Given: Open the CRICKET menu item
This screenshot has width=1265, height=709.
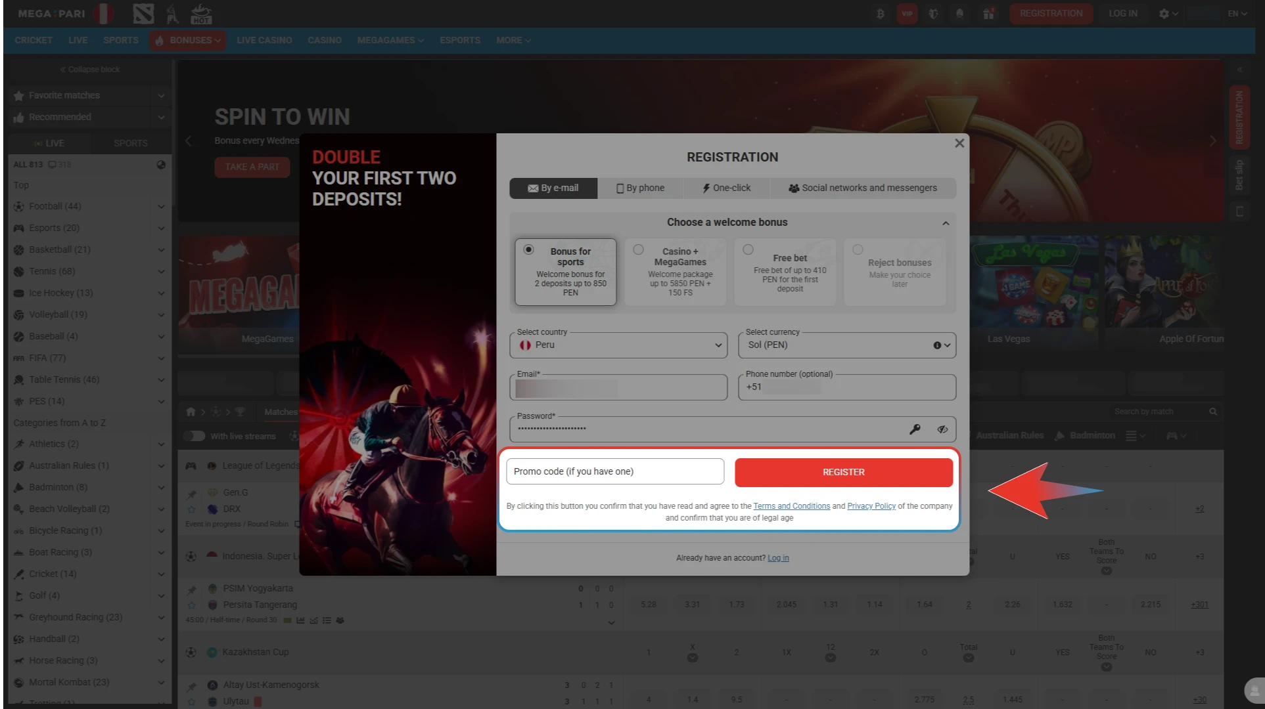Looking at the screenshot, I should [34, 41].
